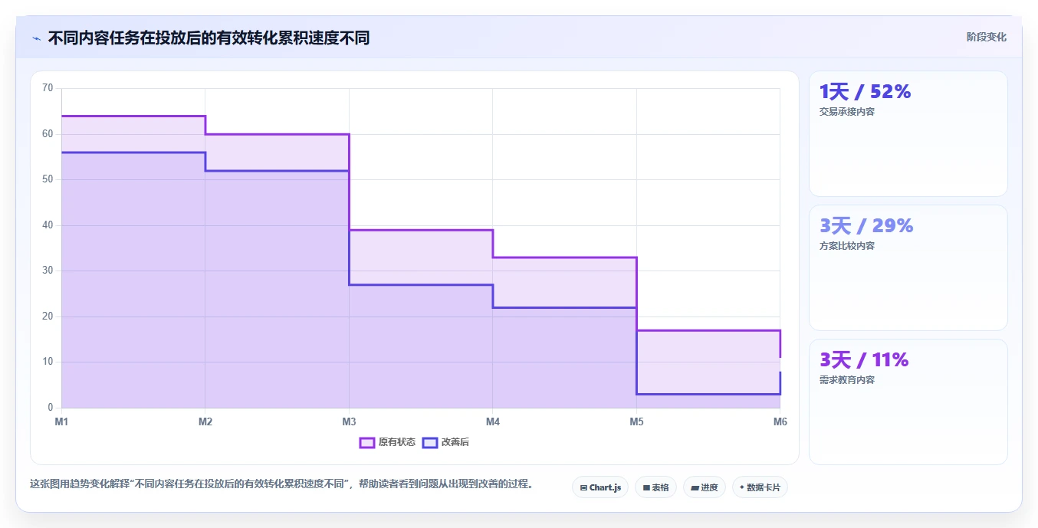Open the 1天 / 52% data card
Screen dimensions: 1038x528
tap(908, 134)
